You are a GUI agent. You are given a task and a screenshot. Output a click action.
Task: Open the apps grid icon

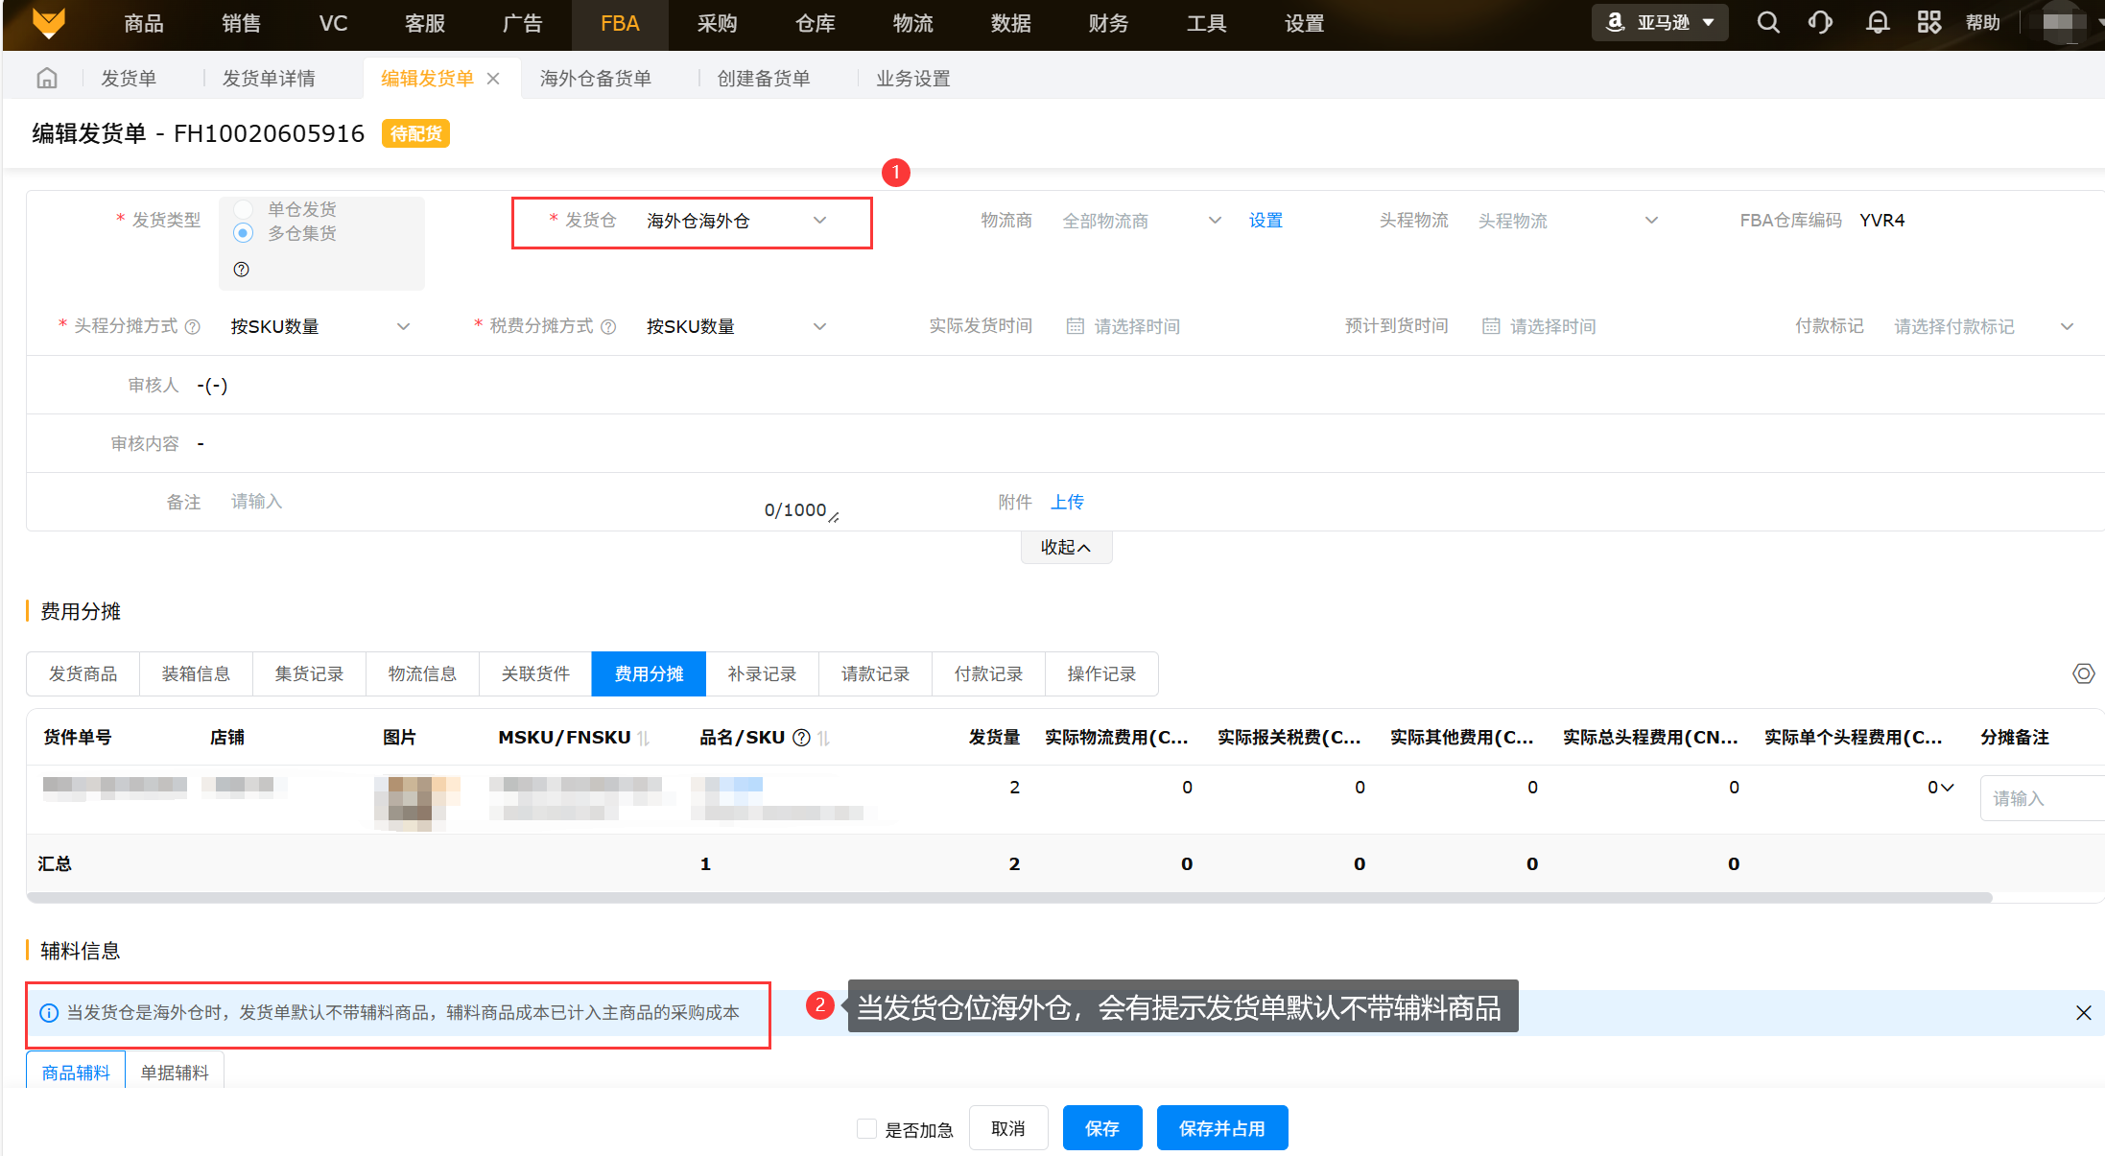click(1928, 23)
